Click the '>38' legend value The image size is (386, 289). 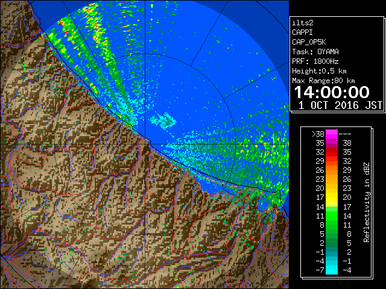(x=318, y=134)
